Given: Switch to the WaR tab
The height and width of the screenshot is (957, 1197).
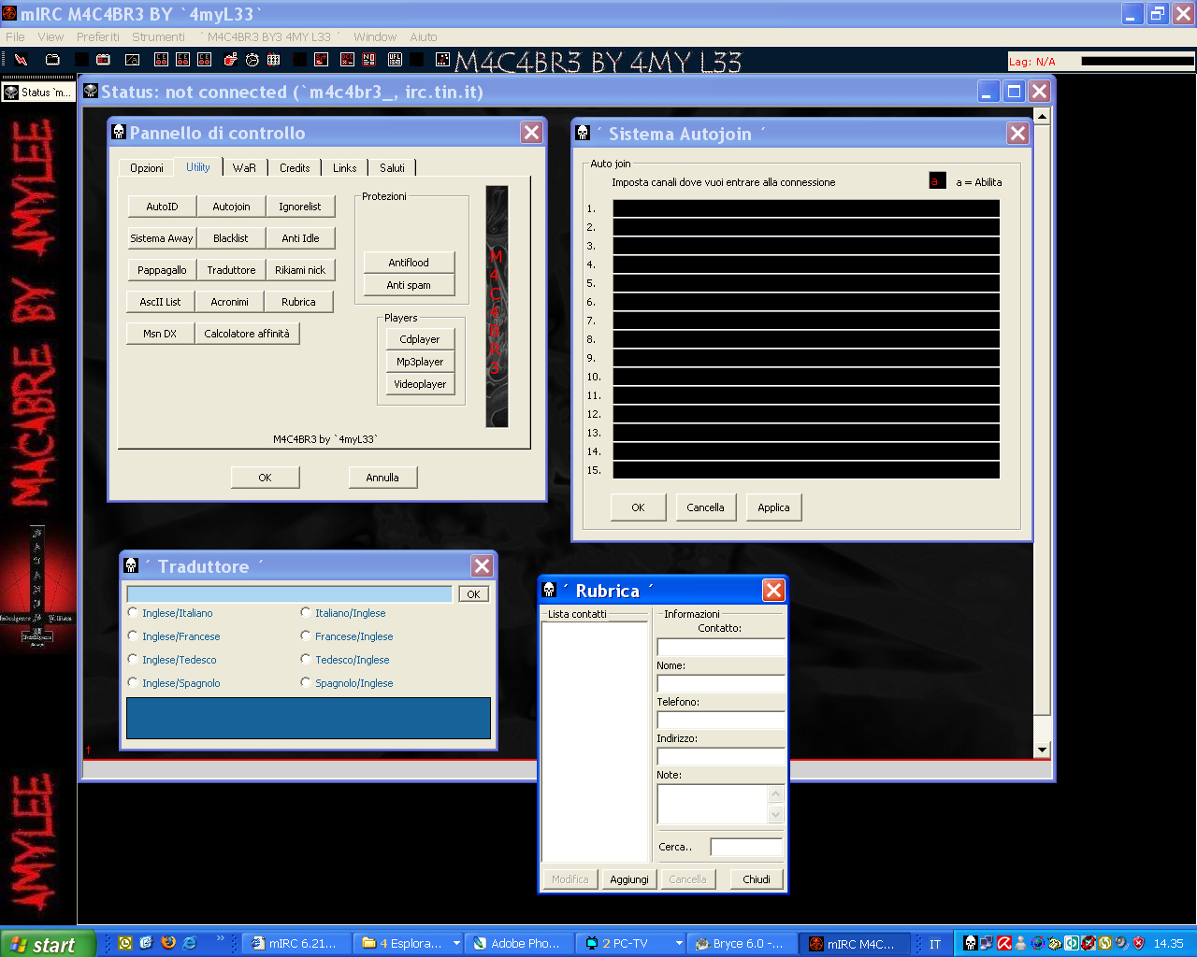Looking at the screenshot, I should coord(244,168).
